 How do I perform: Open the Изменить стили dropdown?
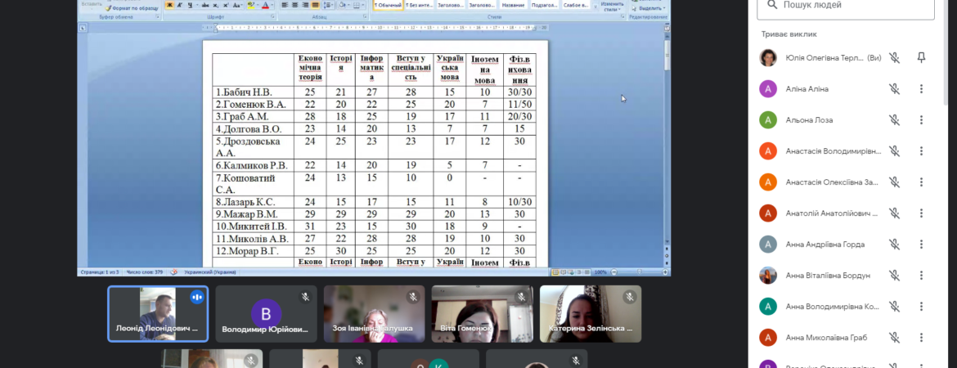pos(612,6)
